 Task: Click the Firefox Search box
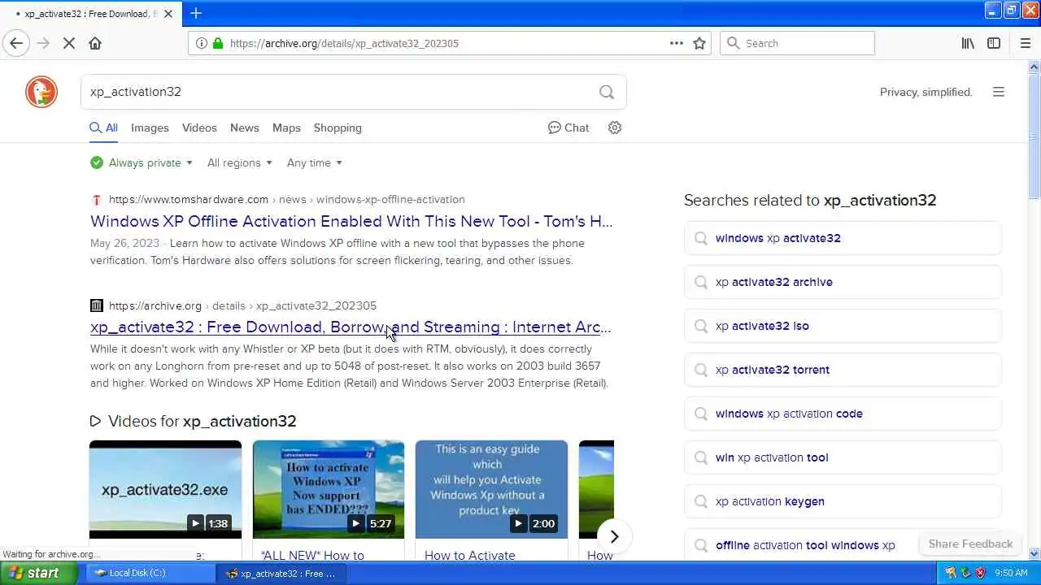tap(797, 43)
